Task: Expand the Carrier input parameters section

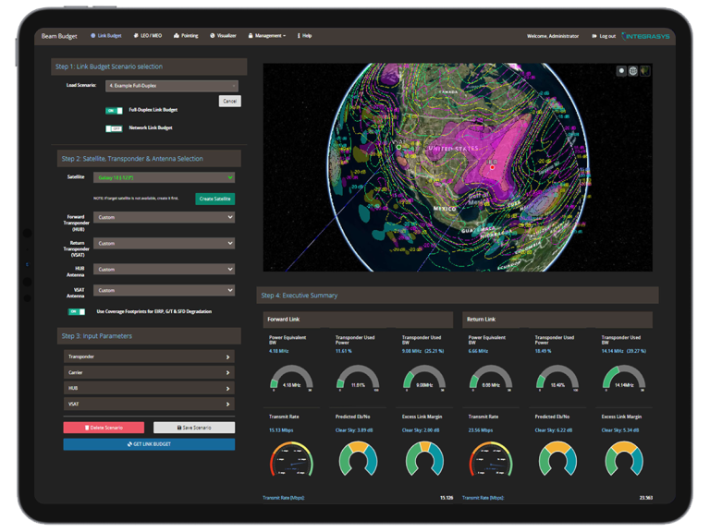Action: pos(149,372)
